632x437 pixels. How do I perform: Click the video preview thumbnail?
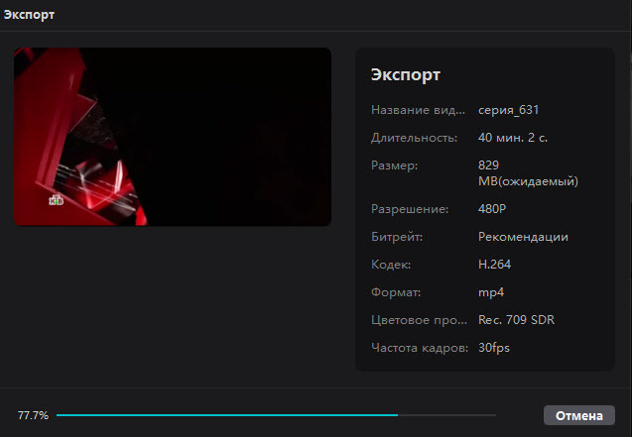pyautogui.click(x=173, y=137)
